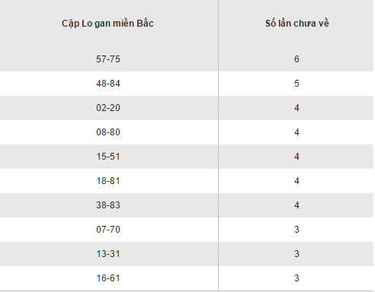This screenshot has width=375, height=292.
Task: Click count value 4 in the 15-51 row
Action: tap(296, 157)
